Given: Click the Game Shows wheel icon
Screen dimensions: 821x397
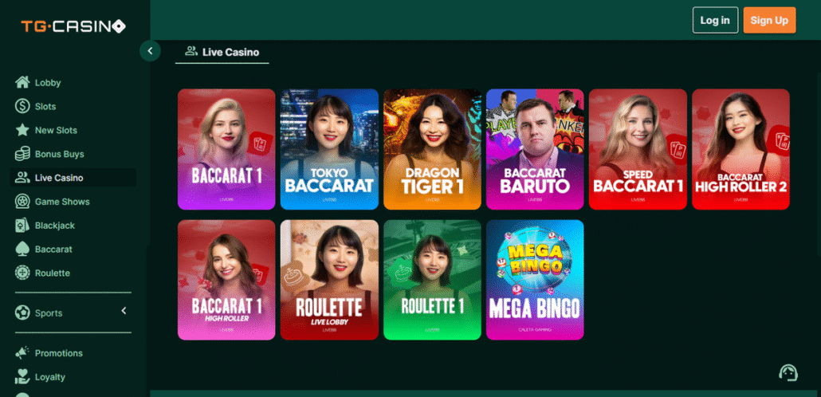Looking at the screenshot, I should coord(22,202).
